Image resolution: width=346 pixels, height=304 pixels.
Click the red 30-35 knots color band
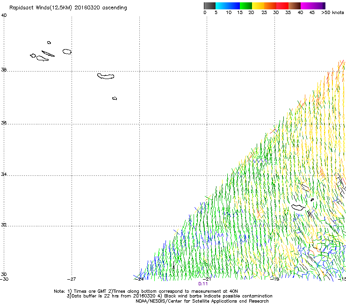point(282,6)
